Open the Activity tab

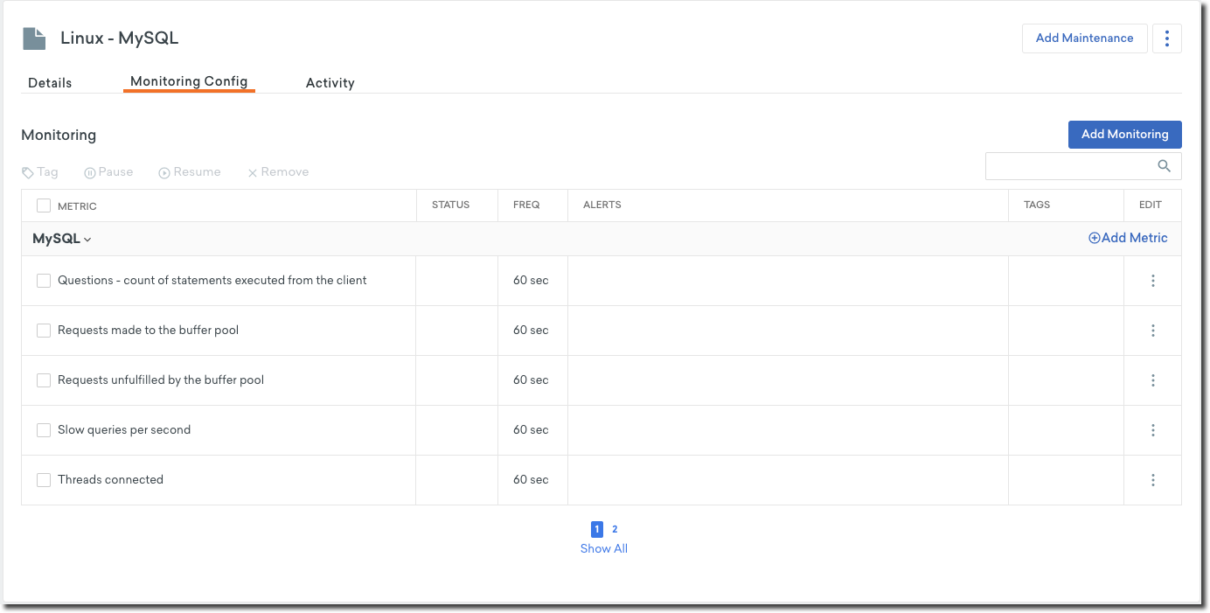[330, 83]
